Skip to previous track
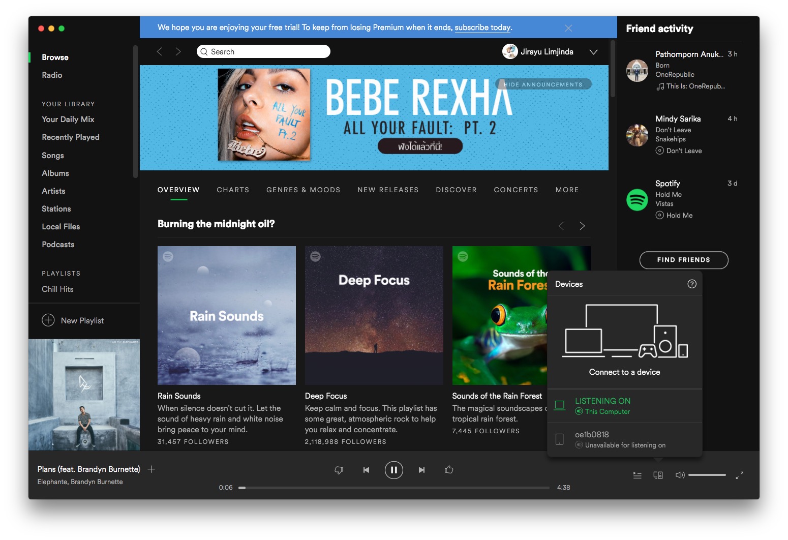788x540 pixels. click(x=366, y=470)
